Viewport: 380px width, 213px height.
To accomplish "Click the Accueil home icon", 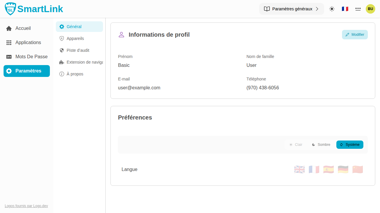I will pyautogui.click(x=9, y=28).
